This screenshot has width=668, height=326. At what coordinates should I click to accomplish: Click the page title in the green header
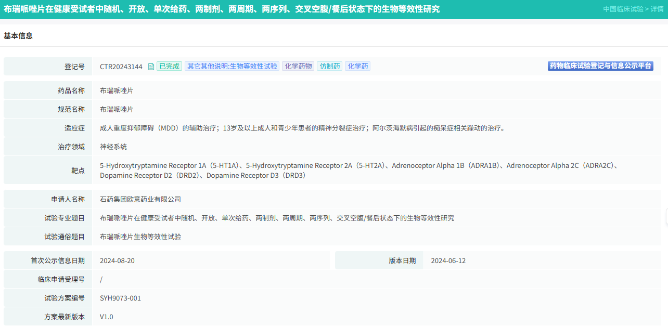point(222,9)
